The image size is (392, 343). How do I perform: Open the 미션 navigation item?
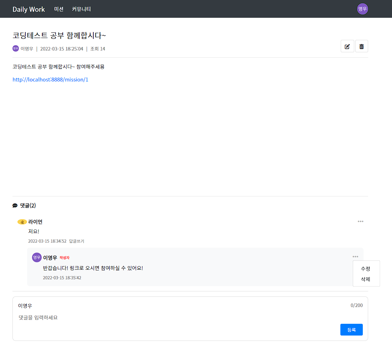coord(59,9)
